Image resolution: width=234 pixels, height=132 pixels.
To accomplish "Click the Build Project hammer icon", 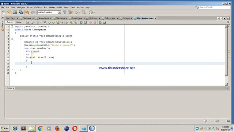I will coord(65,12).
